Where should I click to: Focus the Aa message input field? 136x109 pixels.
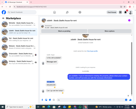(x=91, y=100)
